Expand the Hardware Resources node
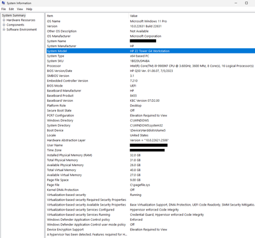 (x=4, y=20)
